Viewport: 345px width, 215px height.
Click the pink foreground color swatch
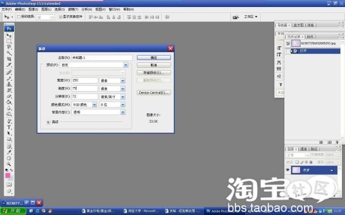click(x=8, y=175)
